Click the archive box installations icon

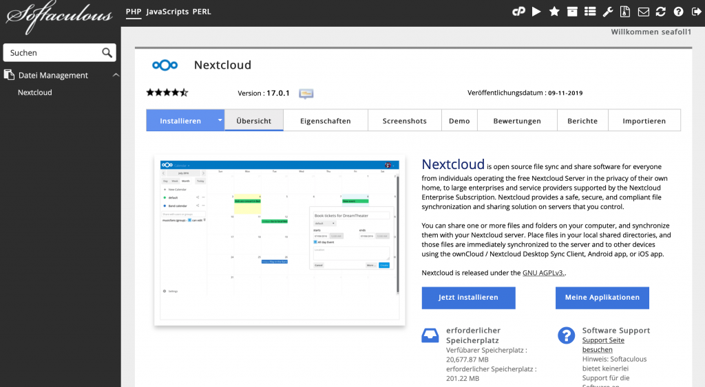click(x=572, y=12)
